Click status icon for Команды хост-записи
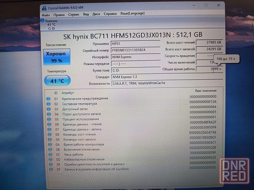 [50, 140]
